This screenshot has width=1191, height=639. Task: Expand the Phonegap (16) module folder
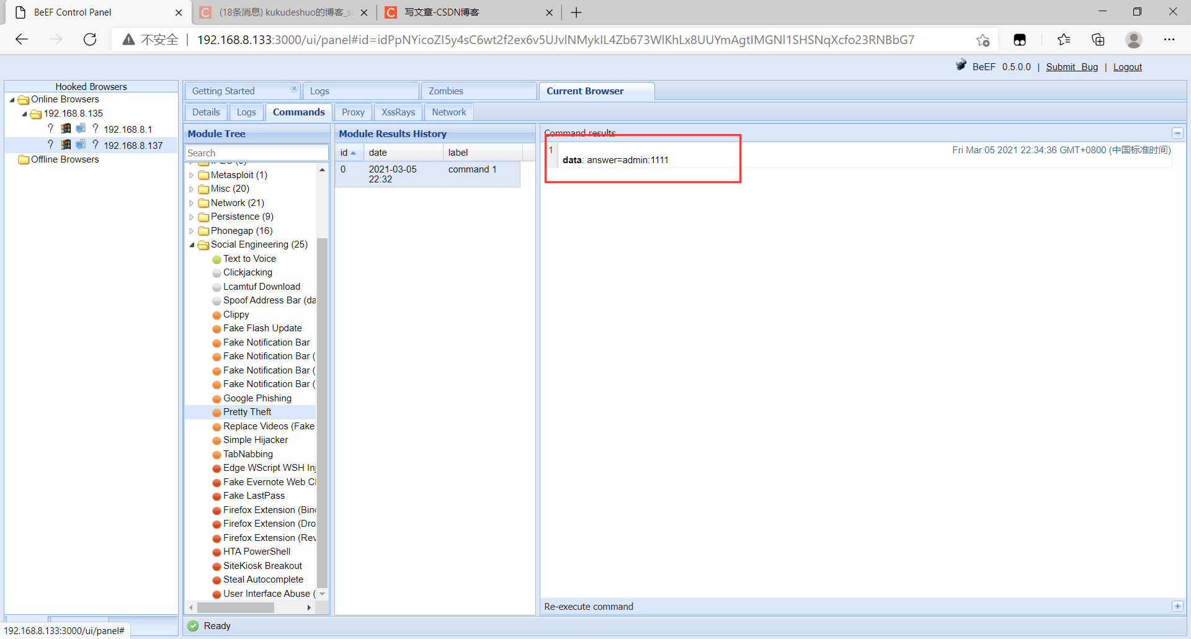click(192, 231)
